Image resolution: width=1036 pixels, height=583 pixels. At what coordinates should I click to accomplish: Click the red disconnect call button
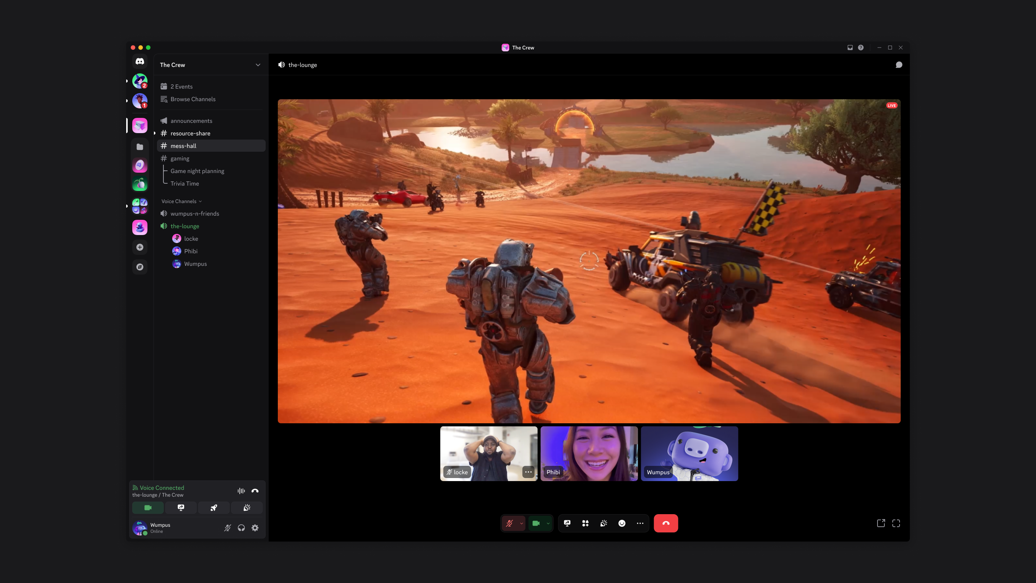point(665,523)
